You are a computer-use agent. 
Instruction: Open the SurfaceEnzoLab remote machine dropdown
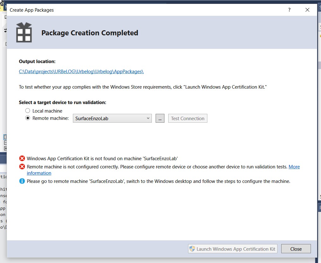pyautogui.click(x=109, y=119)
